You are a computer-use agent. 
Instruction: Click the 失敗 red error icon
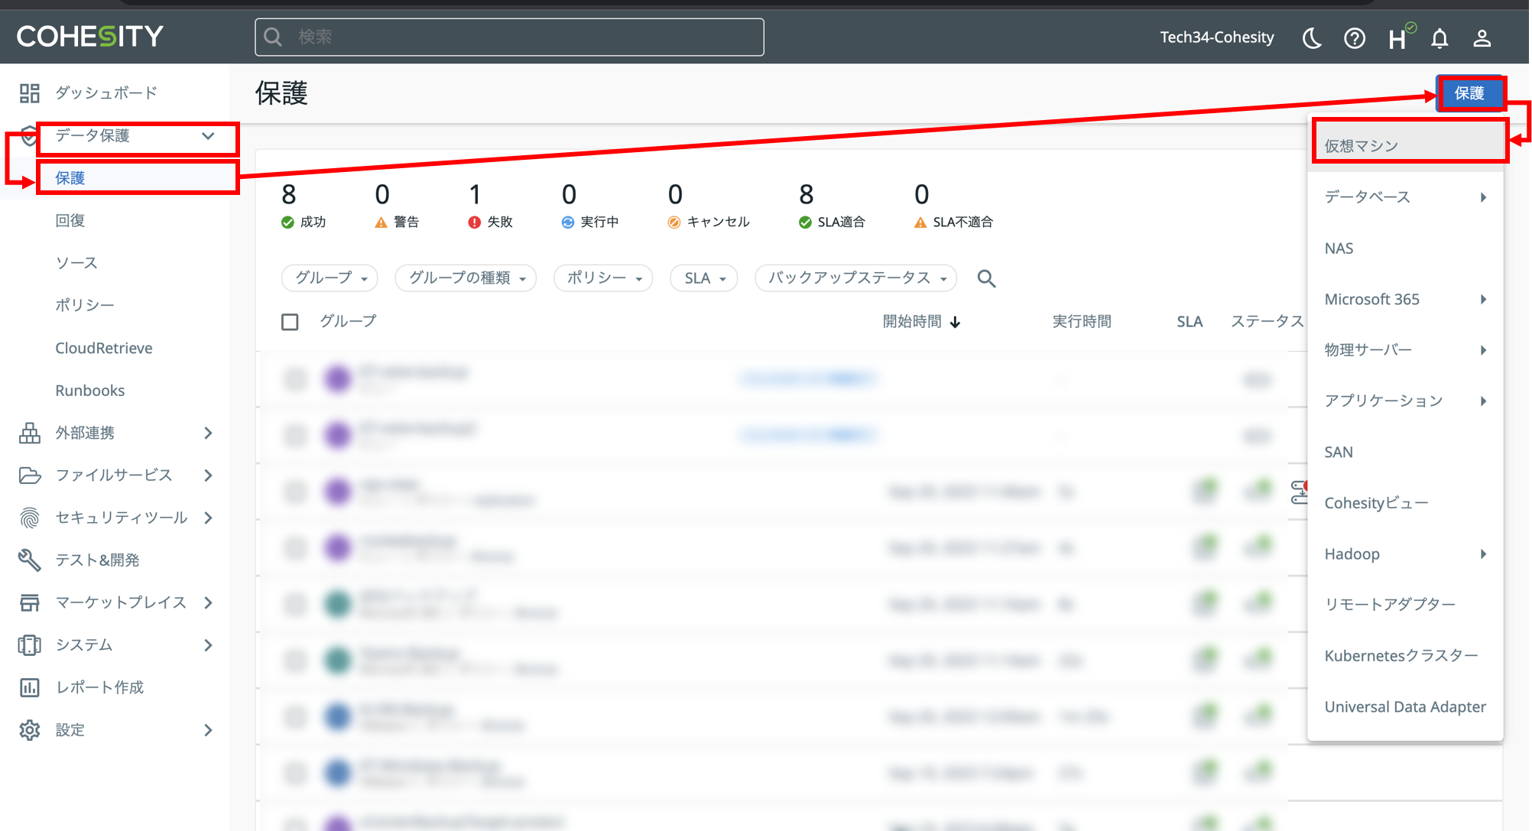474,222
